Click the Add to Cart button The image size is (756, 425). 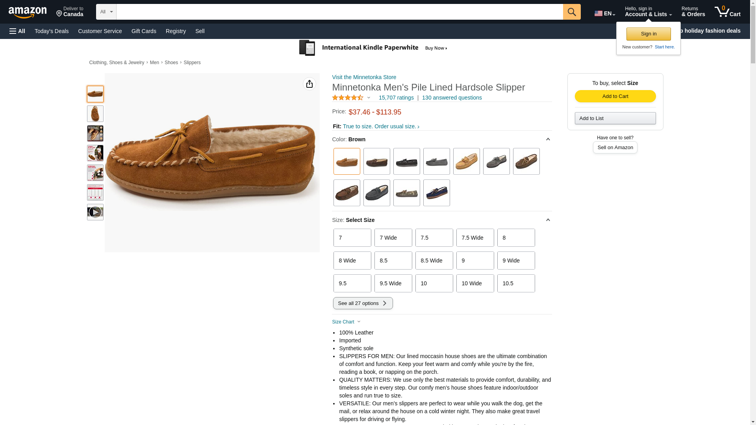click(615, 96)
